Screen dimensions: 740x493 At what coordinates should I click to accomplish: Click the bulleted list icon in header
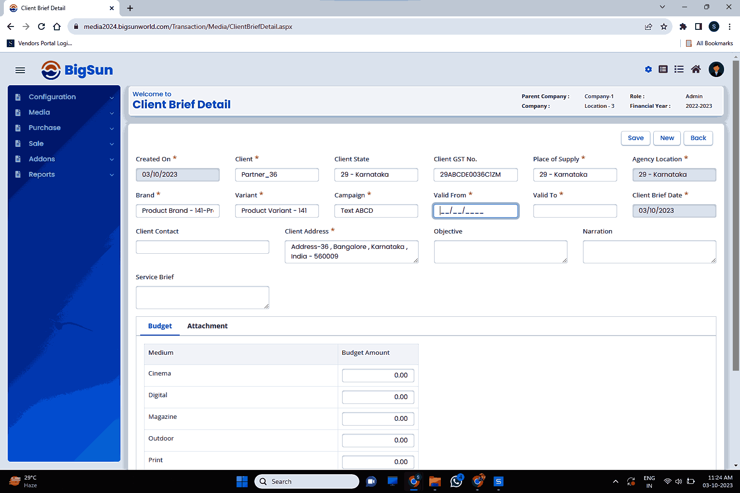click(679, 69)
